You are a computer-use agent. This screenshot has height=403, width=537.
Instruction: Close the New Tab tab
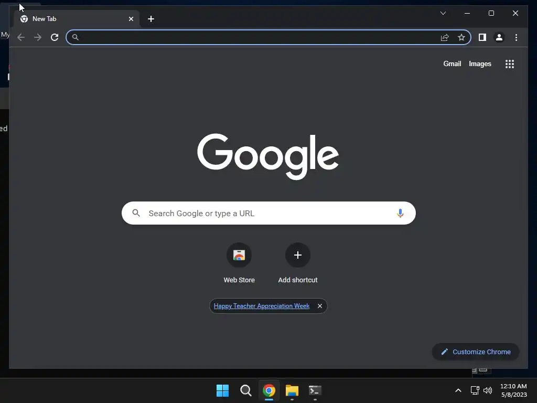pyautogui.click(x=131, y=19)
